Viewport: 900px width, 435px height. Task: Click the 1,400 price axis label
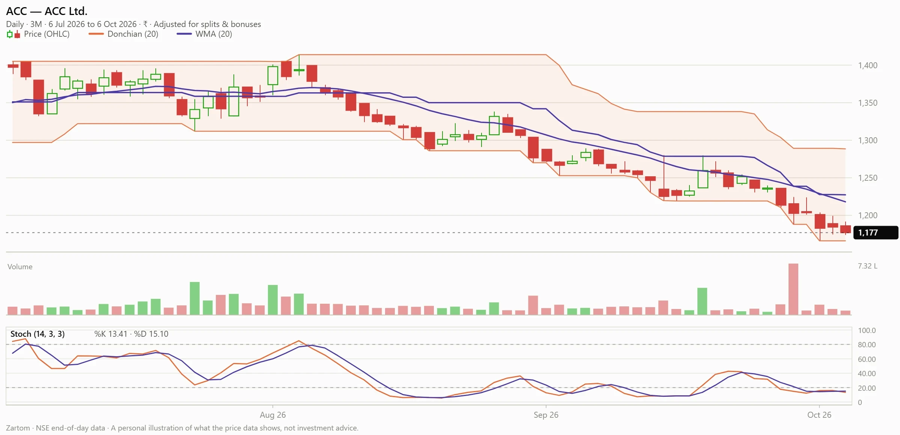click(x=868, y=65)
